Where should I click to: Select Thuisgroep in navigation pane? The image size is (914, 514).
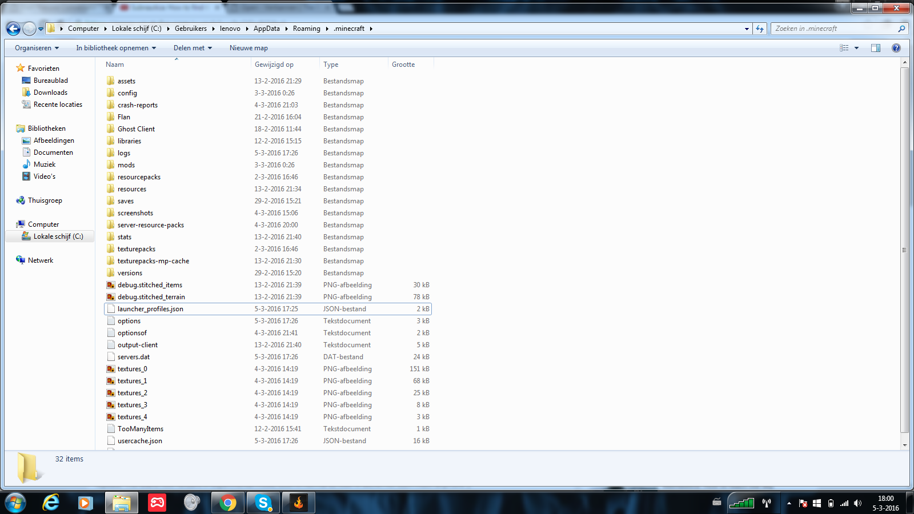point(45,200)
